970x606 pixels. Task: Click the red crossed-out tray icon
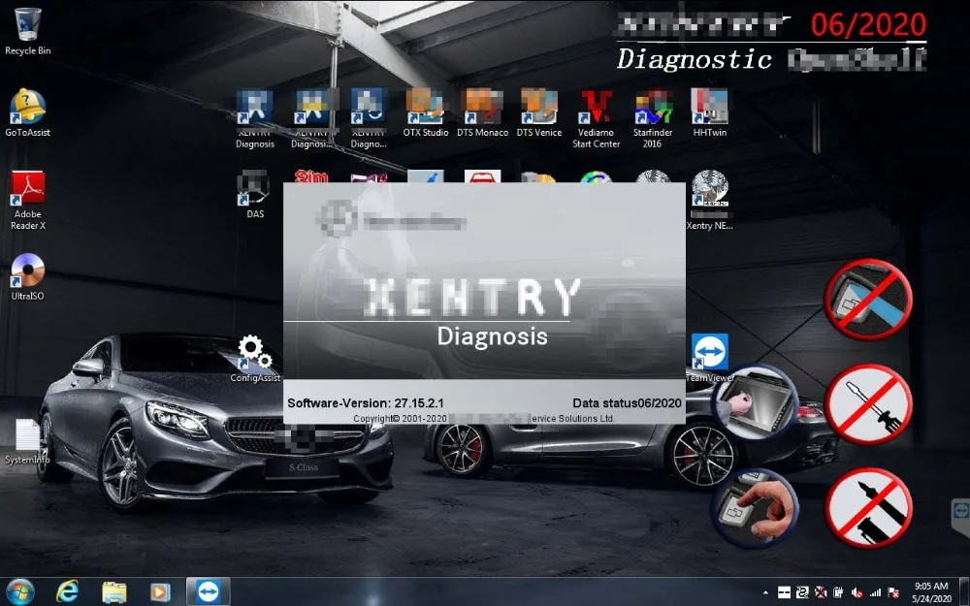821,592
